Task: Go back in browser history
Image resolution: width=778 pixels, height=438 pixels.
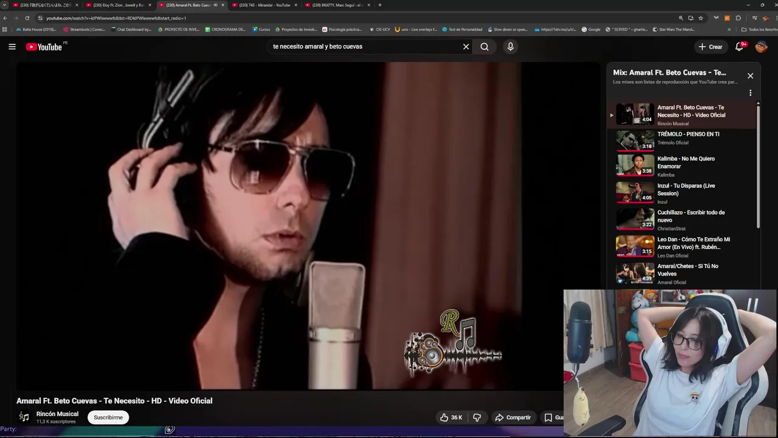Action: click(x=5, y=18)
